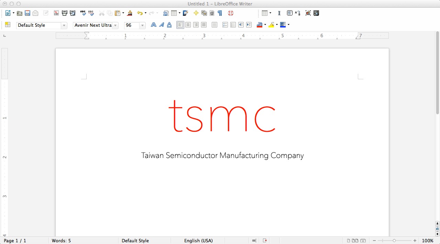Open the font name dropdown
440x244 pixels.
click(115, 25)
